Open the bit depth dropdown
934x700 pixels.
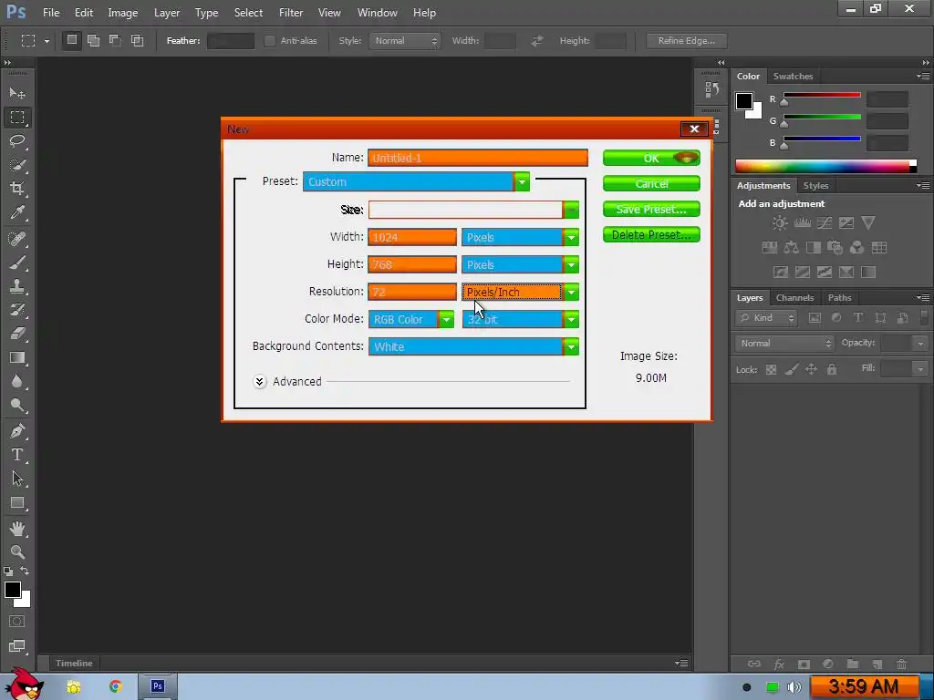[x=520, y=320]
